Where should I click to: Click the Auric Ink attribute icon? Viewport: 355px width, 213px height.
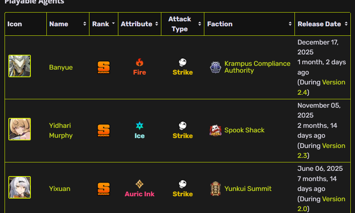140,184
